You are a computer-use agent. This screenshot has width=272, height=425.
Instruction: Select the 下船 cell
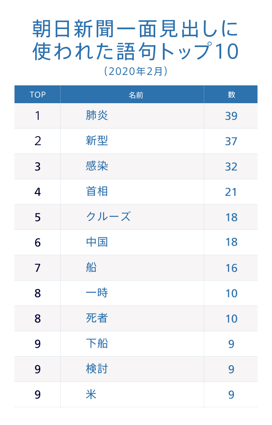click(97, 344)
